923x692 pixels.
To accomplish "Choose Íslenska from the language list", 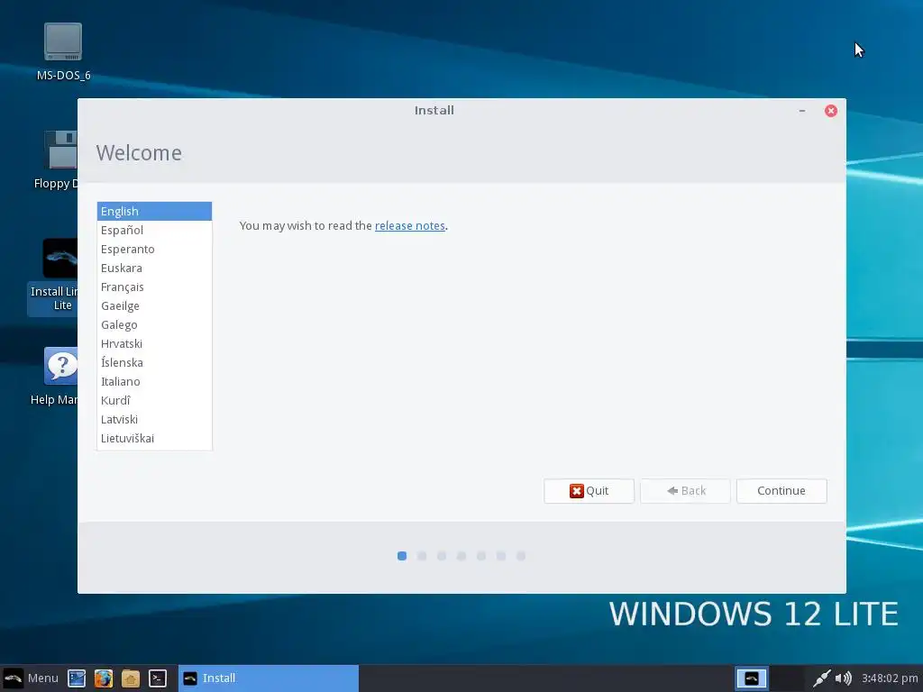I will pyautogui.click(x=154, y=362).
